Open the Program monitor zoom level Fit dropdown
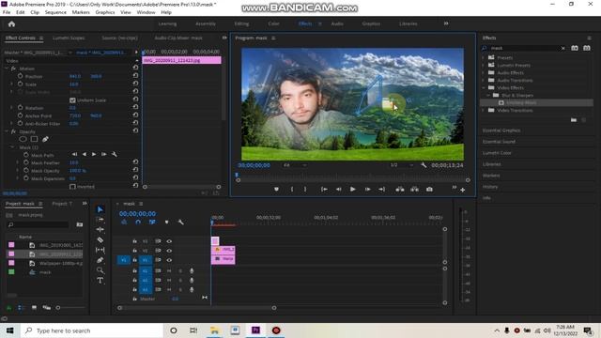 [x=295, y=165]
